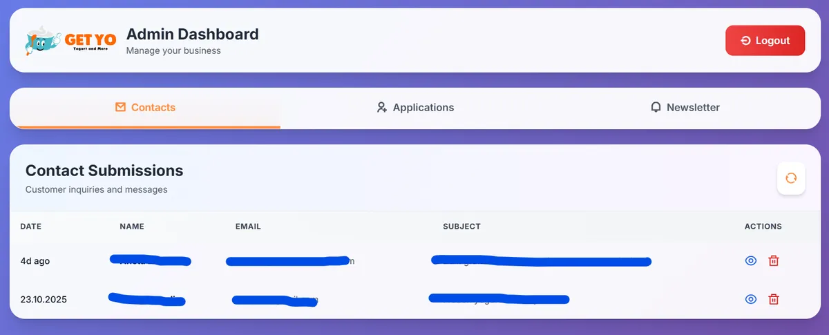View the 23.10.2025 submission
829x335 pixels.
pyautogui.click(x=751, y=299)
